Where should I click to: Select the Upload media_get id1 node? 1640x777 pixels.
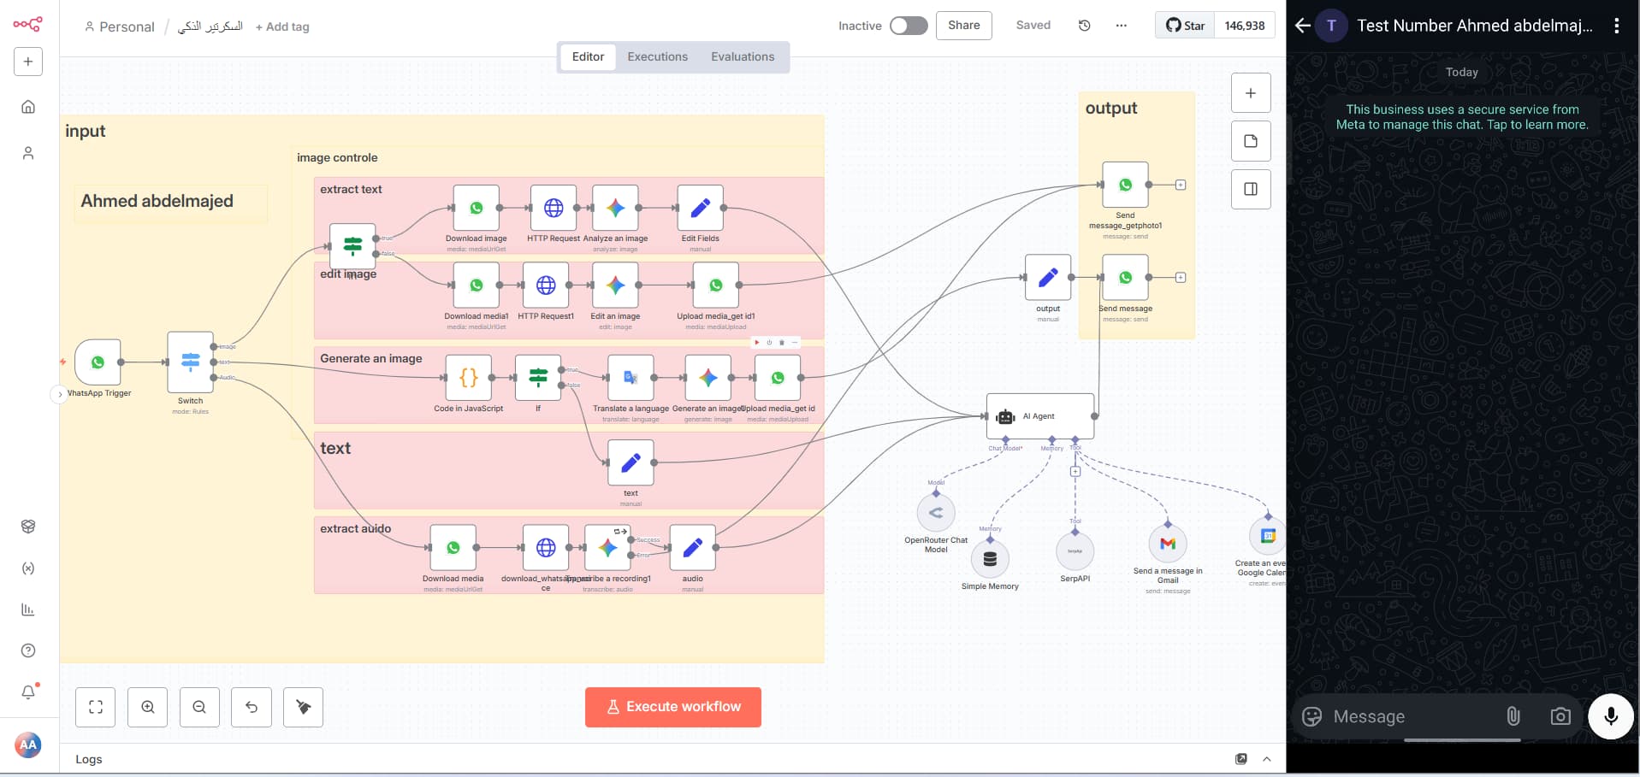pyautogui.click(x=716, y=285)
